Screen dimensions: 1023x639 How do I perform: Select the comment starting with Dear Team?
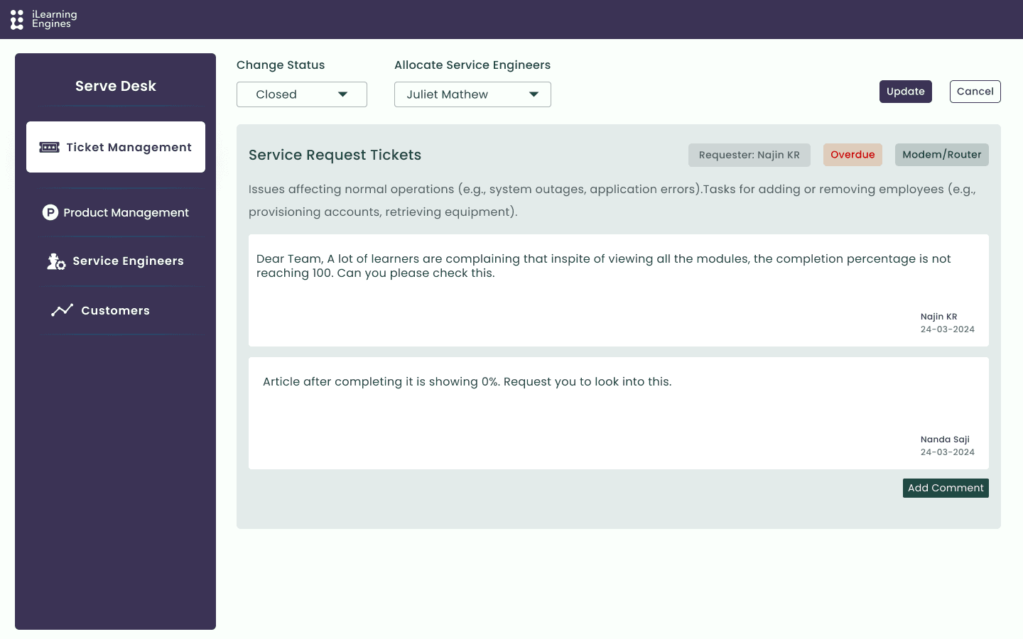pos(619,290)
